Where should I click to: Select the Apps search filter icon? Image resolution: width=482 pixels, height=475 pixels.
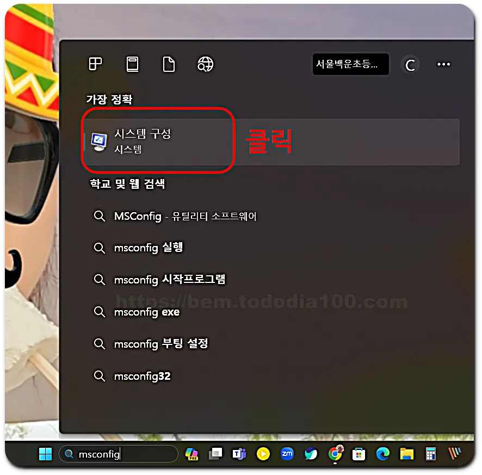pos(95,64)
